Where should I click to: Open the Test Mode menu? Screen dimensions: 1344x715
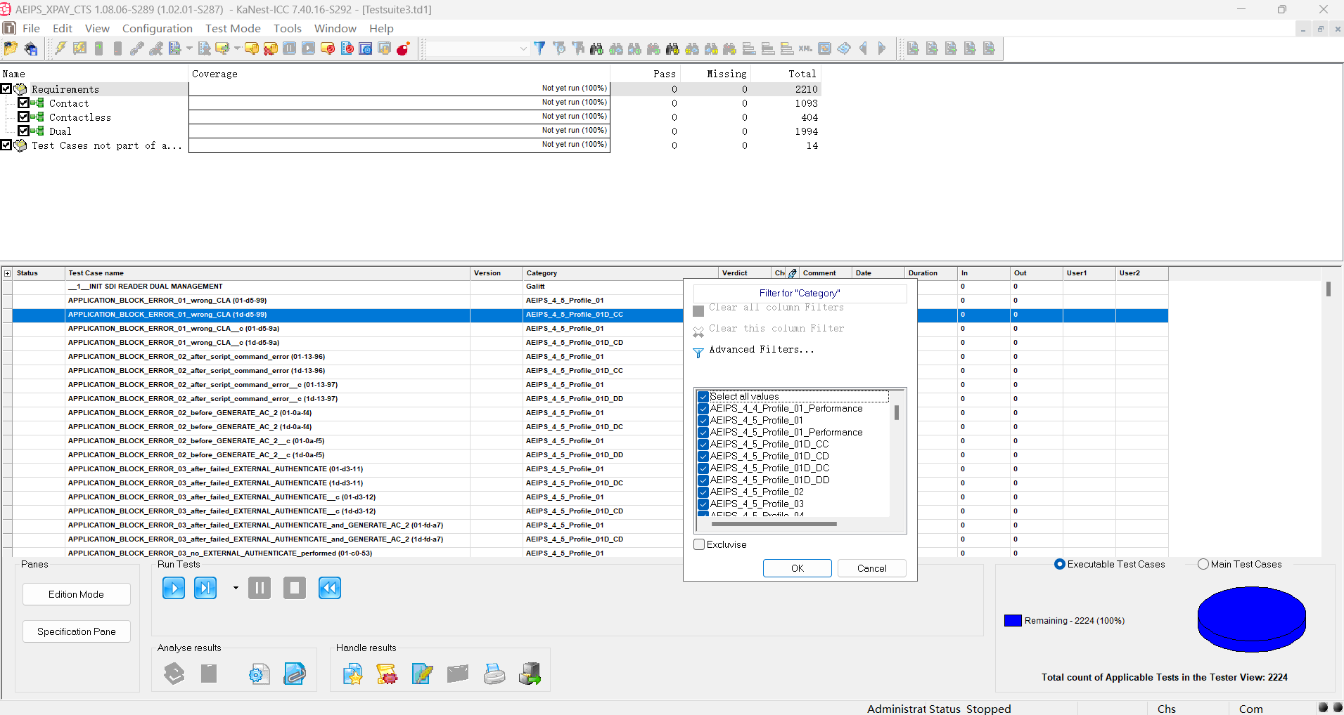click(233, 28)
